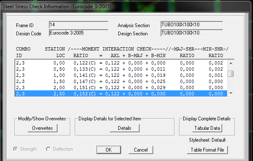Select the row with ratio 0,151(C)
Image resolution: width=253 pixels, height=161 pixels.
coord(121,87)
